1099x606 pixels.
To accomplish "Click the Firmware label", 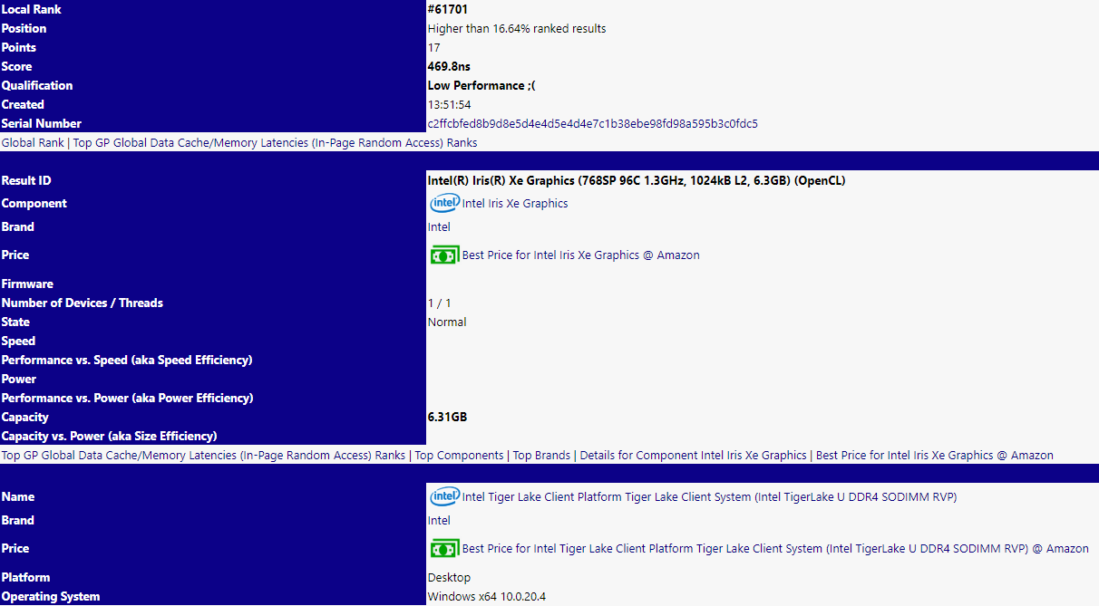I will (27, 284).
